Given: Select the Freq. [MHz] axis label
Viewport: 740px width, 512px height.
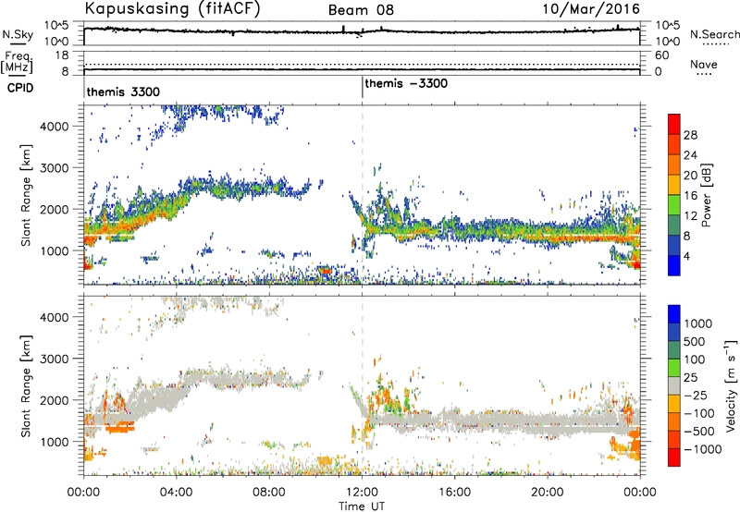Looking at the screenshot, I should click(17, 63).
